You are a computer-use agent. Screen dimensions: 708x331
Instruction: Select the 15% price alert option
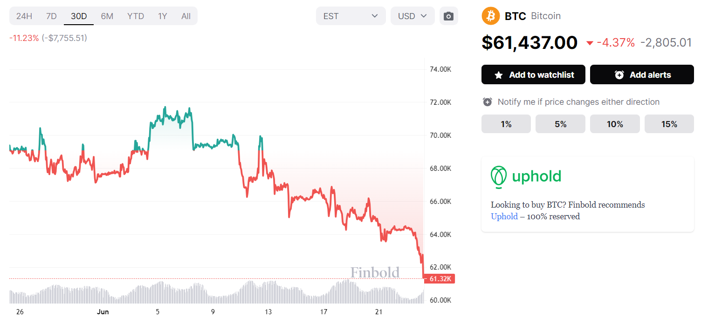[669, 124]
